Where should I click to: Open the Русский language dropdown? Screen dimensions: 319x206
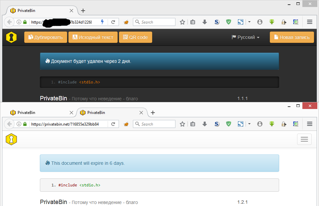[245, 37]
